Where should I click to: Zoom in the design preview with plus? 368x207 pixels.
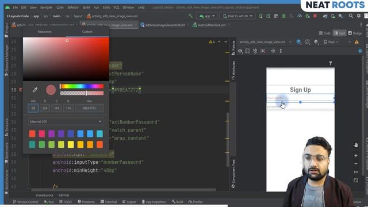pyautogui.click(x=356, y=155)
